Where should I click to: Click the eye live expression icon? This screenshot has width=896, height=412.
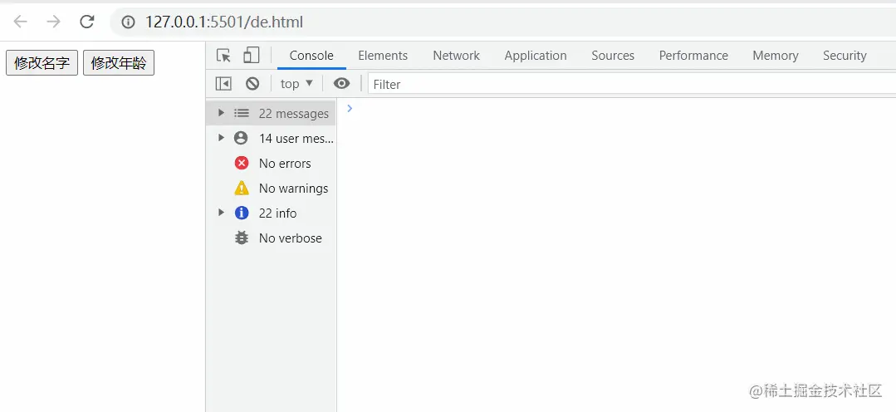coord(342,84)
